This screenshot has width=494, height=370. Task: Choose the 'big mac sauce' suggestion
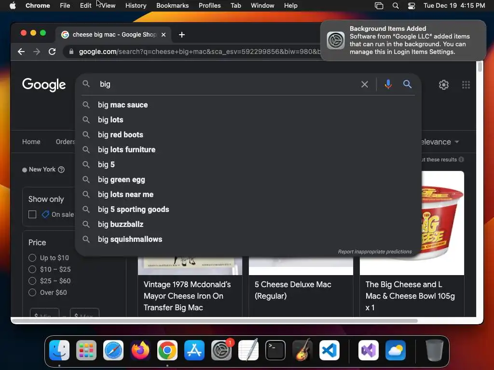pos(248,105)
